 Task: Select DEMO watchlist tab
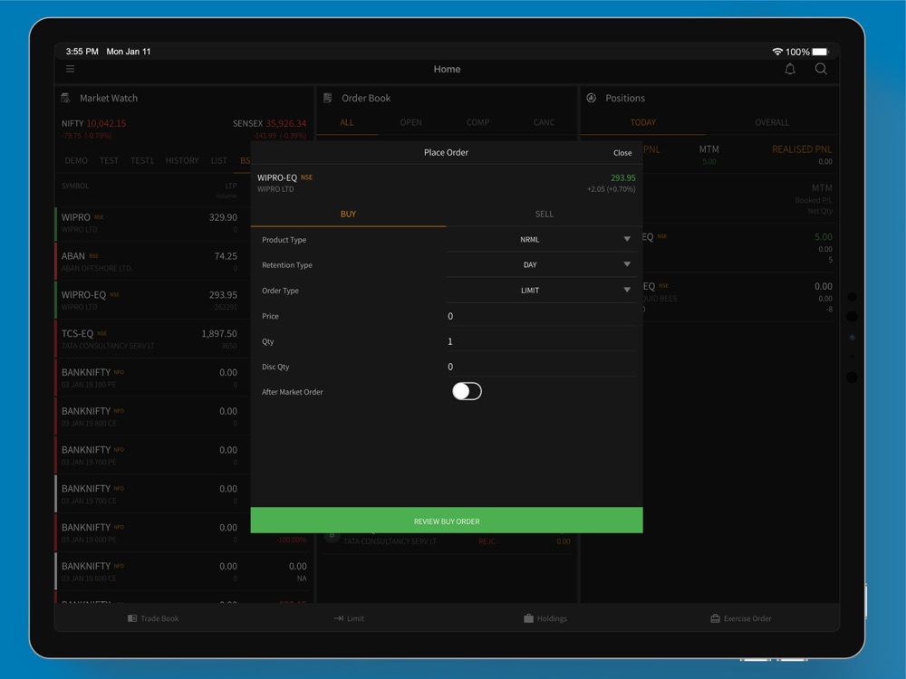[x=76, y=160]
